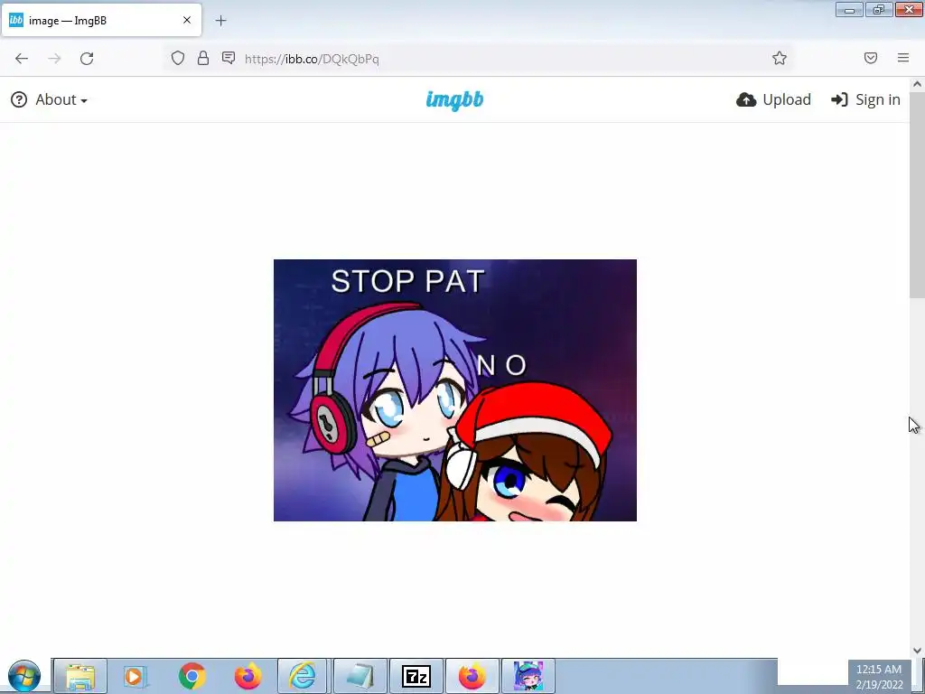Open the site permissions icon

click(229, 58)
